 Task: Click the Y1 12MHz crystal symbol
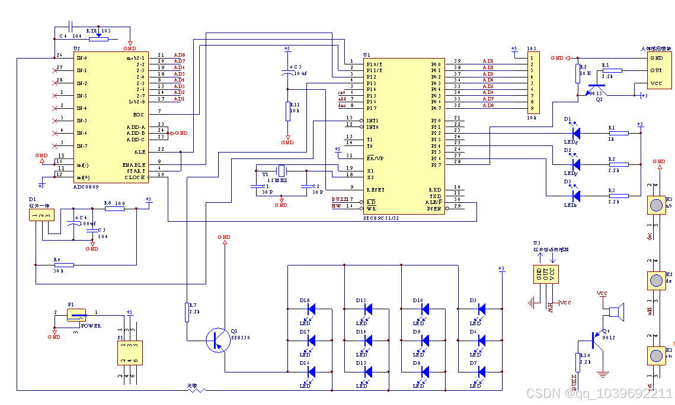click(x=281, y=171)
